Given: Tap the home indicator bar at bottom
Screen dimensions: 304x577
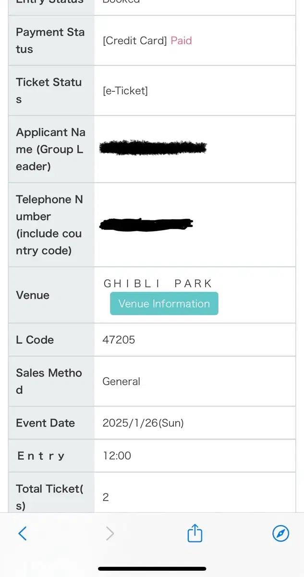Looking at the screenshot, I should tap(152, 568).
